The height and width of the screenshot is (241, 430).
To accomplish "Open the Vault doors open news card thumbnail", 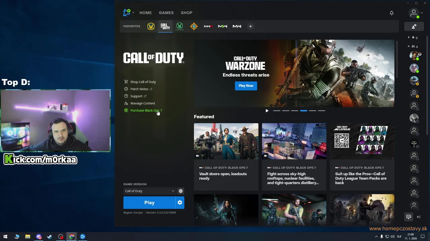I will [226, 141].
